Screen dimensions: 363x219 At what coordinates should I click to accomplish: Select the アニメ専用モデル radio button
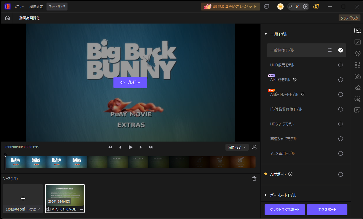341,153
